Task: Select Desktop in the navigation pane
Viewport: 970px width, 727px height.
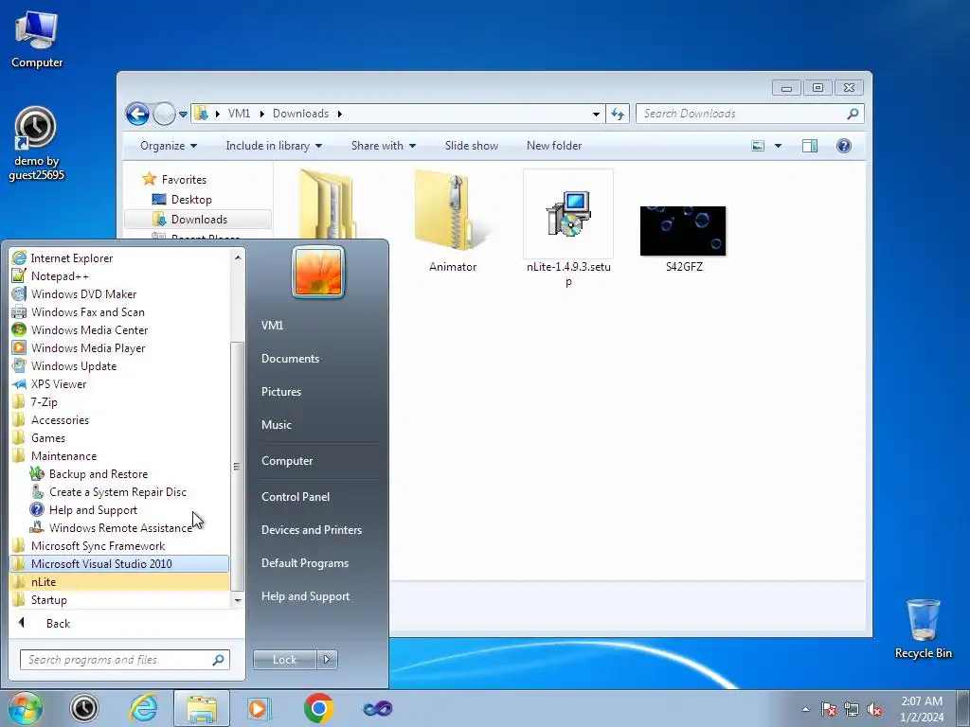Action: (191, 199)
